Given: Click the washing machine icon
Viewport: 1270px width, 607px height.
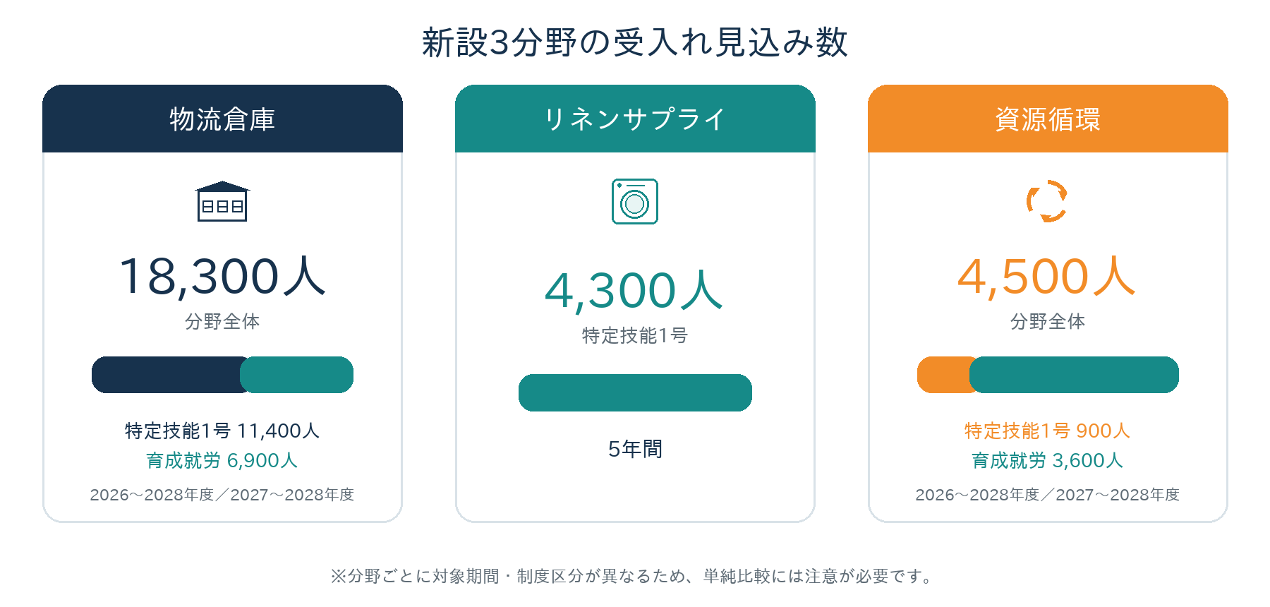Looking at the screenshot, I should coord(635,201).
